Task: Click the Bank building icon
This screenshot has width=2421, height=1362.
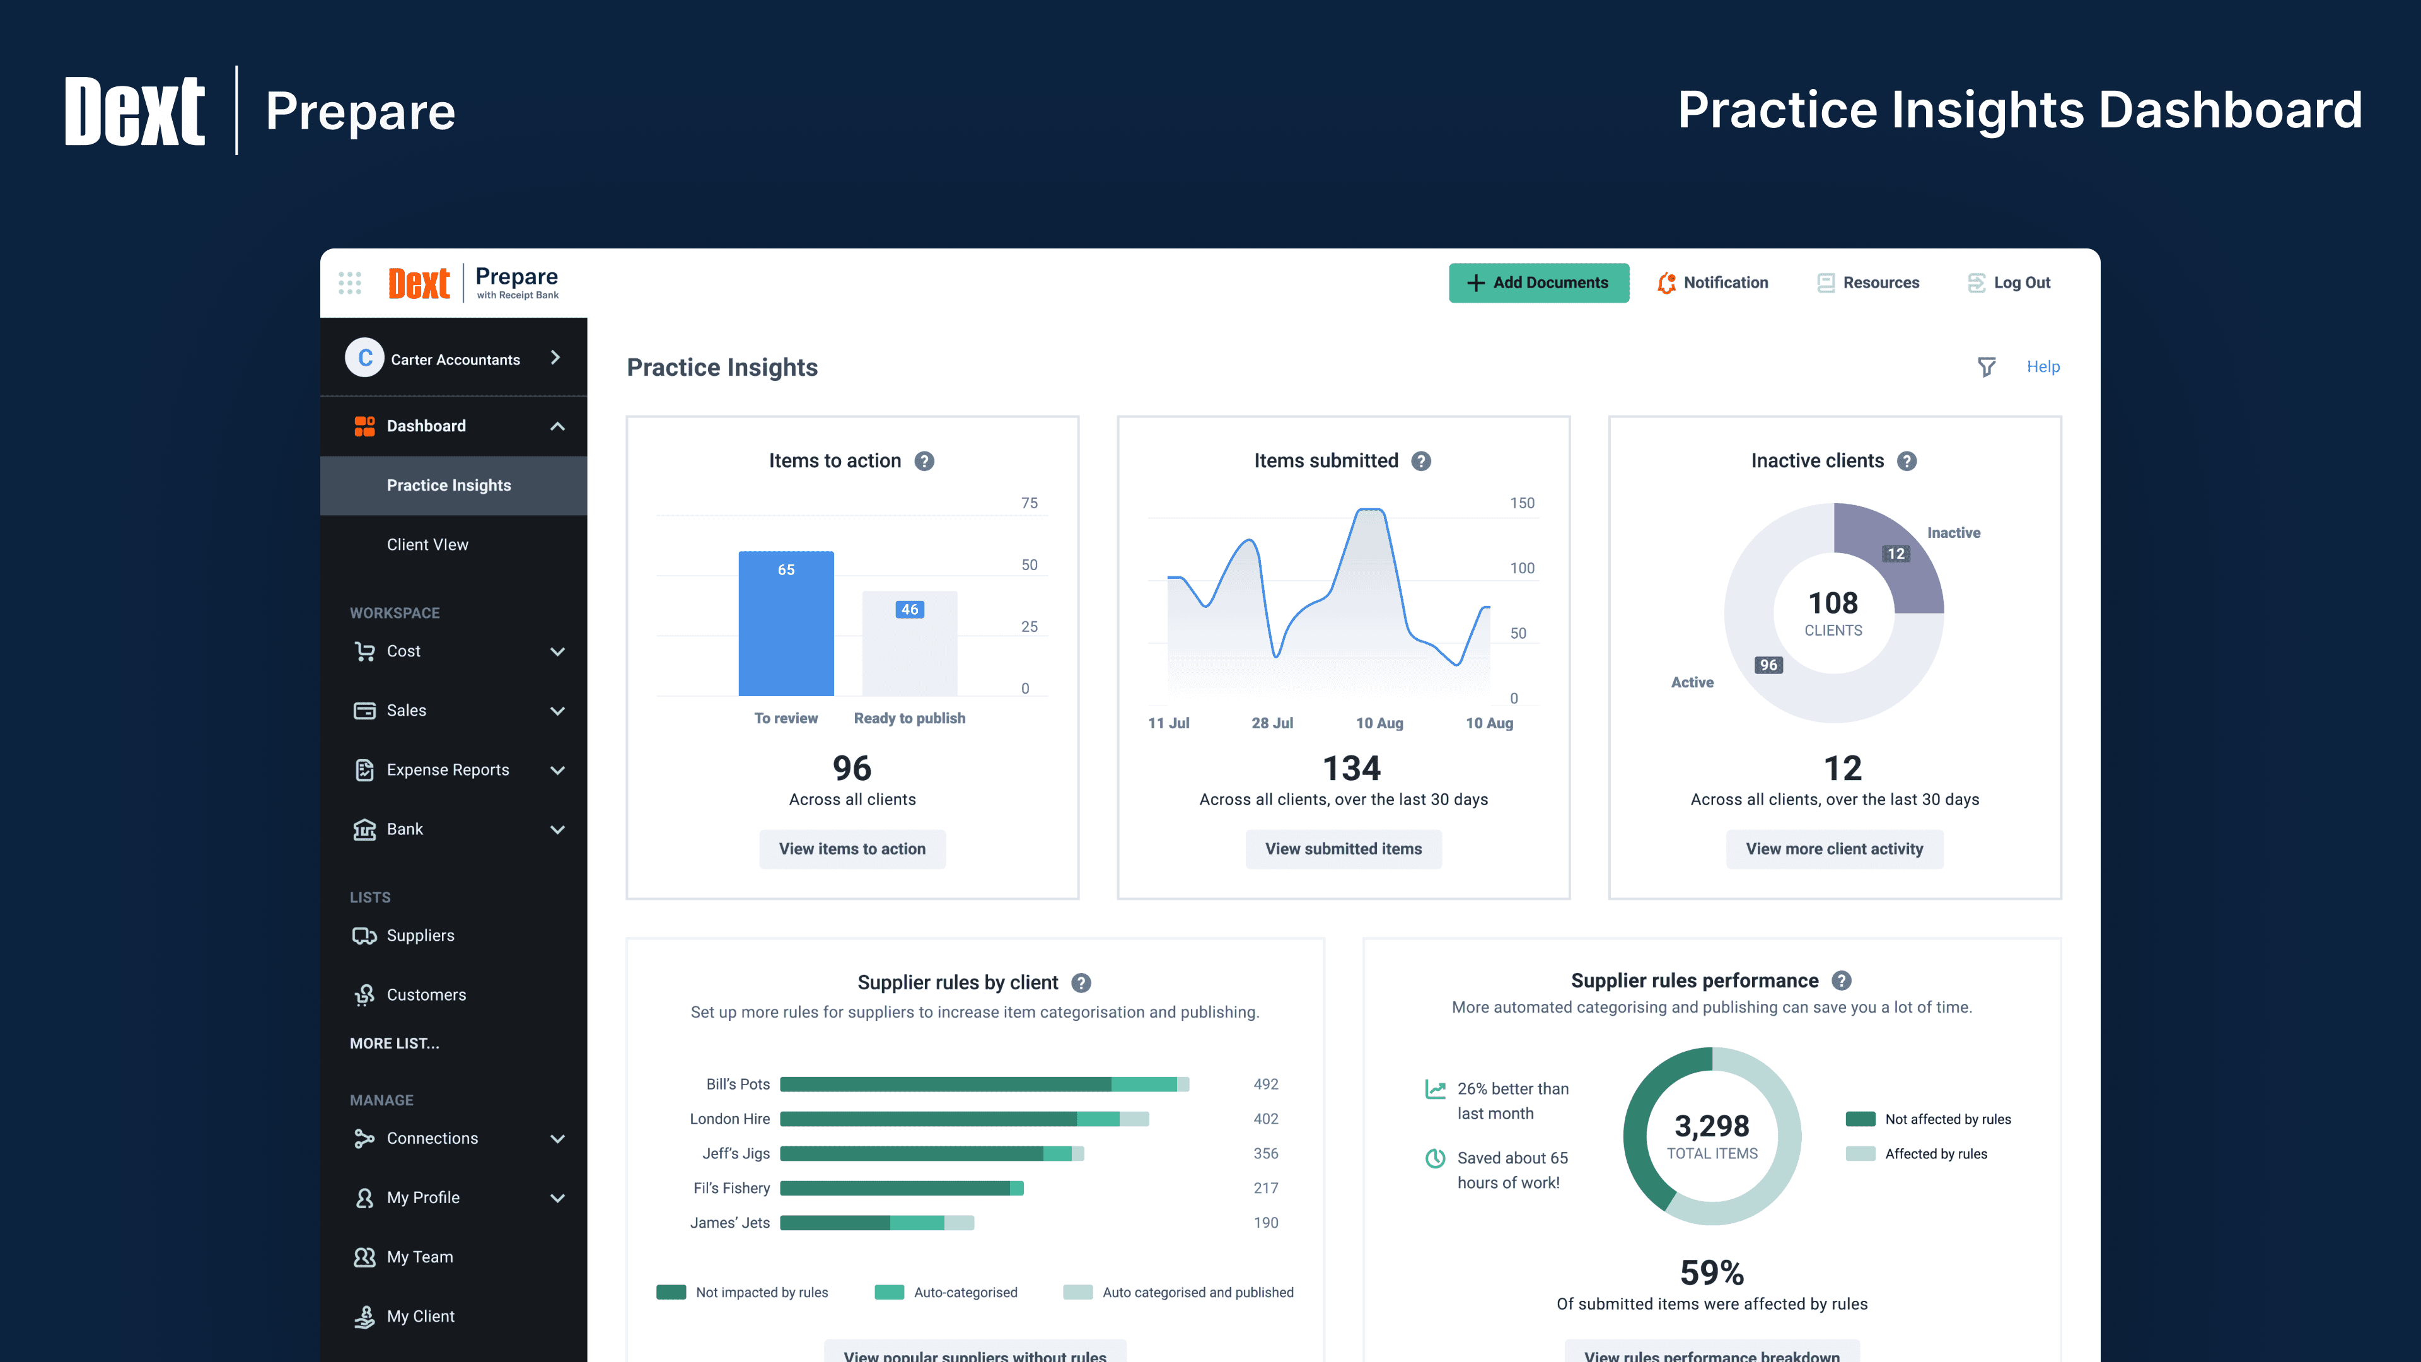Action: pos(364,829)
